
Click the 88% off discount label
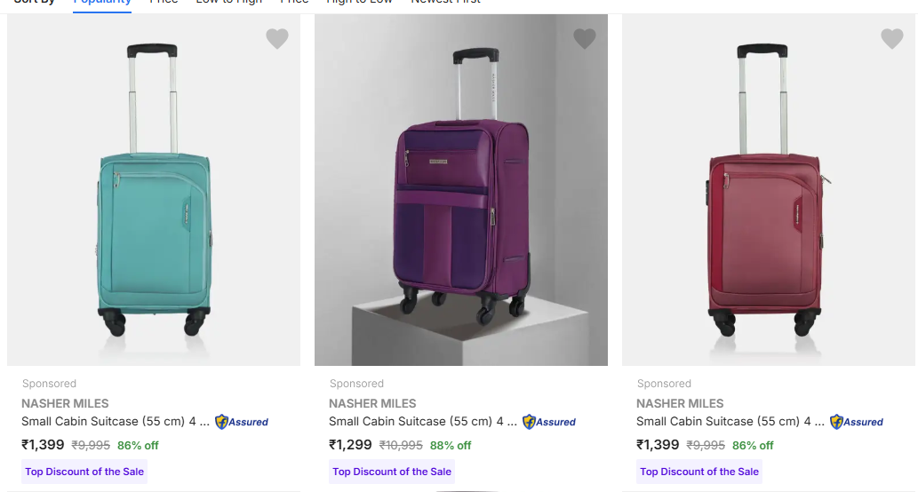click(451, 446)
